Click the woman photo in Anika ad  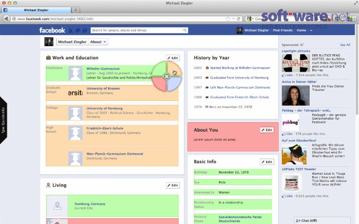pos(296,95)
